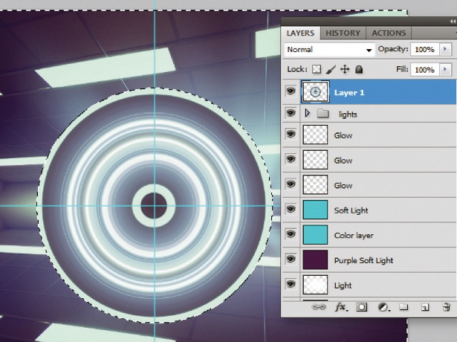Open the Opacity slider arrow
457x342 pixels.
pos(445,49)
